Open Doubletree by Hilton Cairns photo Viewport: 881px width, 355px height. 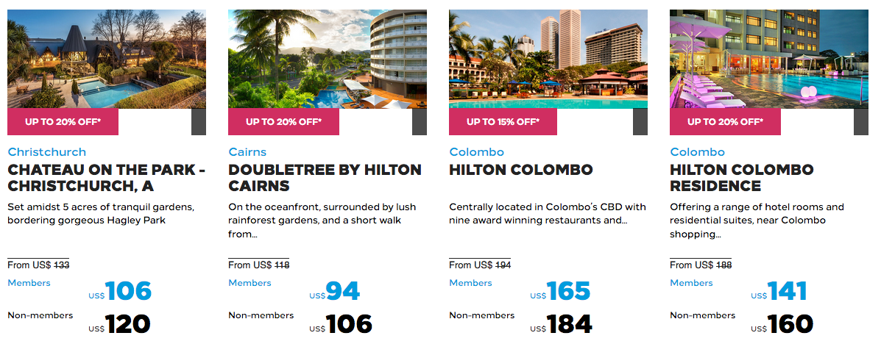pos(328,59)
